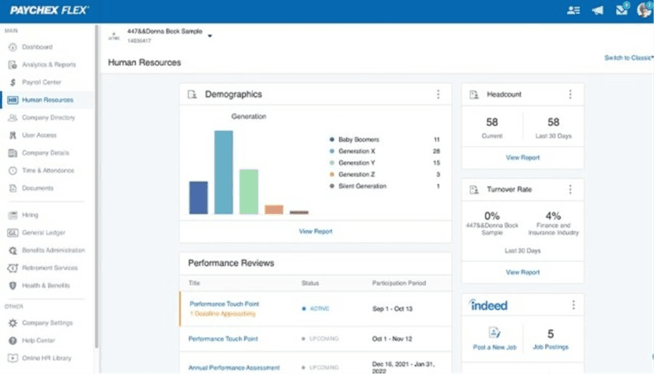The width and height of the screenshot is (659, 376).
Task: Click the Baby Boomers legend dot
Action: pyautogui.click(x=332, y=139)
